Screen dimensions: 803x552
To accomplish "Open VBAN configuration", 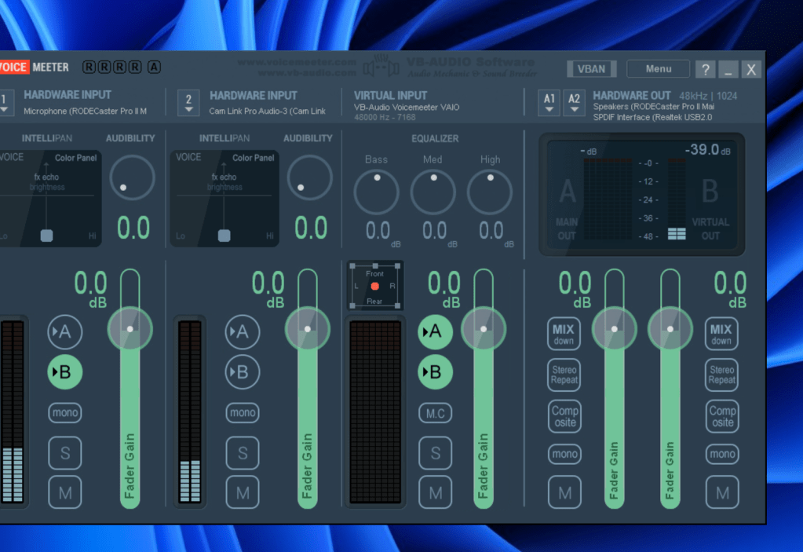I will pos(592,68).
